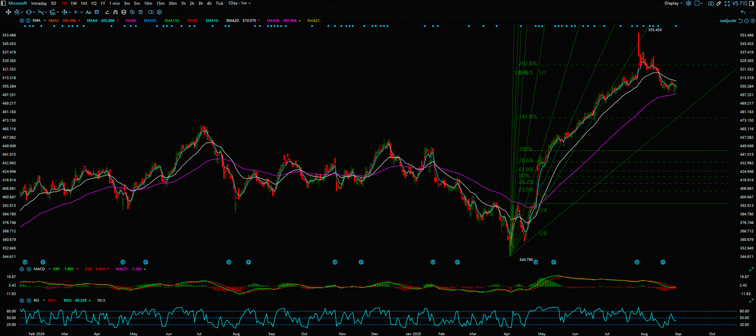
Task: Click the first earnings E marker on timeline
Action: pos(25,262)
